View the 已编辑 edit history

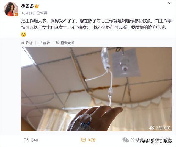click(x=42, y=13)
